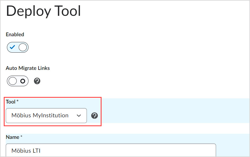Image resolution: width=250 pixels, height=157 pixels.
Task: Click the Auto Migrate Links label
Action: (28, 68)
